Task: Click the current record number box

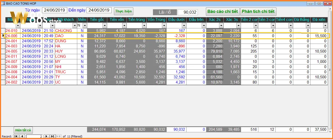Action: (35, 136)
